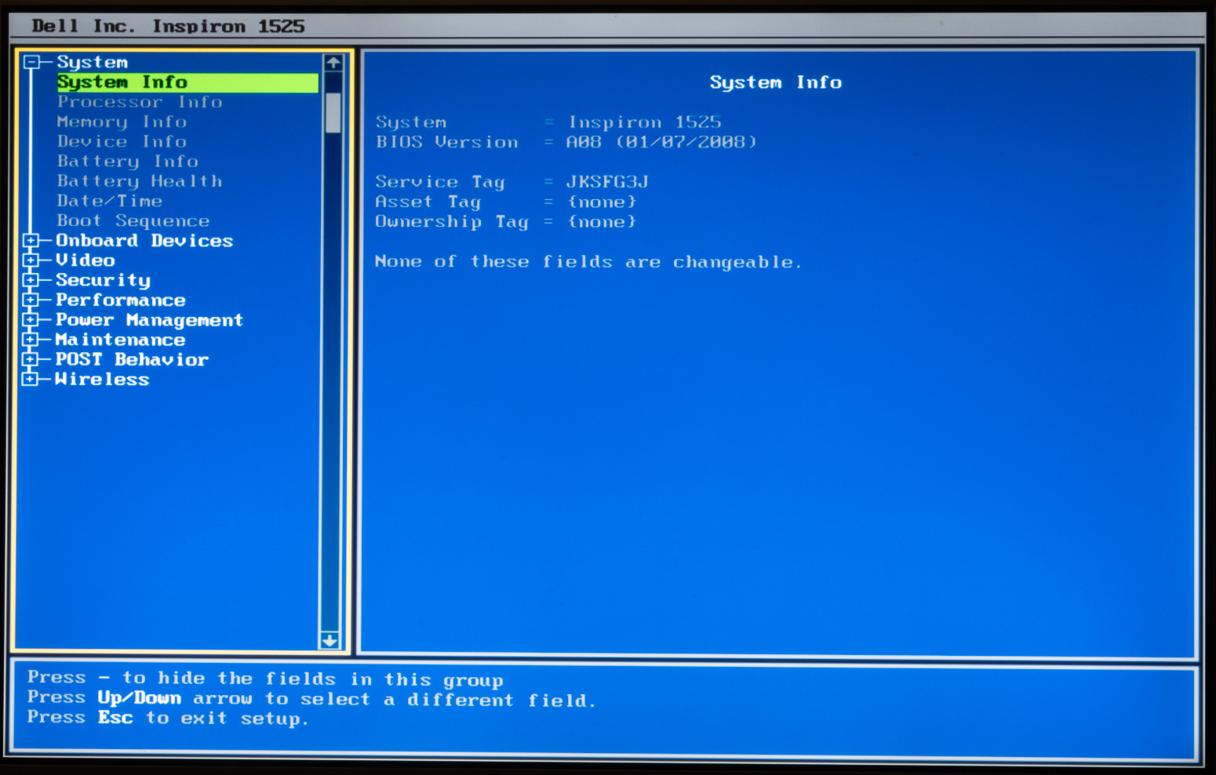Image resolution: width=1216 pixels, height=775 pixels.
Task: Open the Battery Info page
Action: (x=127, y=162)
